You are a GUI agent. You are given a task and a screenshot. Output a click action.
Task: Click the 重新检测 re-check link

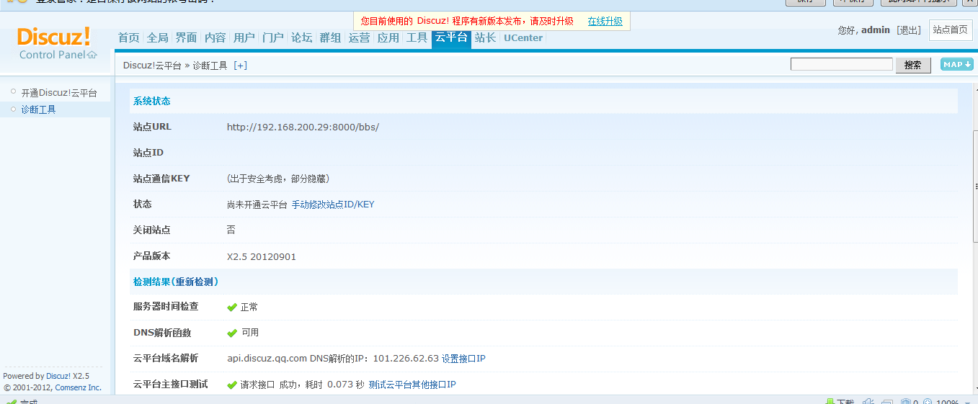point(196,282)
